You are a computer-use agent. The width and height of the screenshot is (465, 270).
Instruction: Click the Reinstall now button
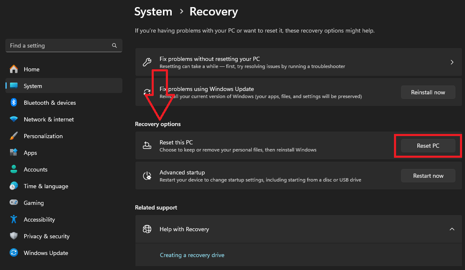[428, 92]
